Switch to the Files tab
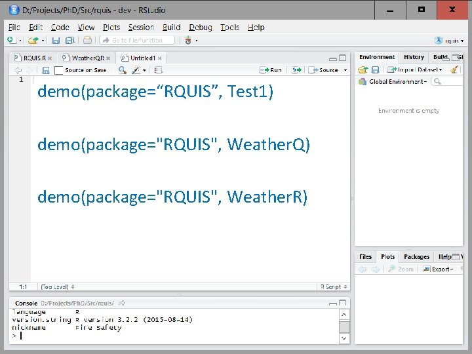The width and height of the screenshot is (472, 354). 365,257
